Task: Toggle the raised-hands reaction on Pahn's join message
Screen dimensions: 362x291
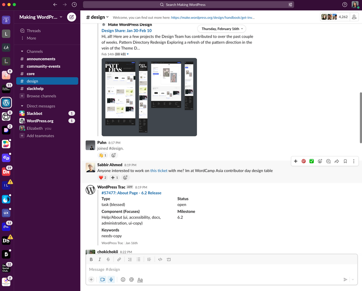Action: click(x=102, y=155)
